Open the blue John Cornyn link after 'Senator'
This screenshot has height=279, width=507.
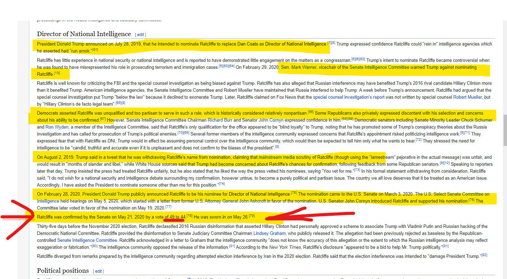271,120
